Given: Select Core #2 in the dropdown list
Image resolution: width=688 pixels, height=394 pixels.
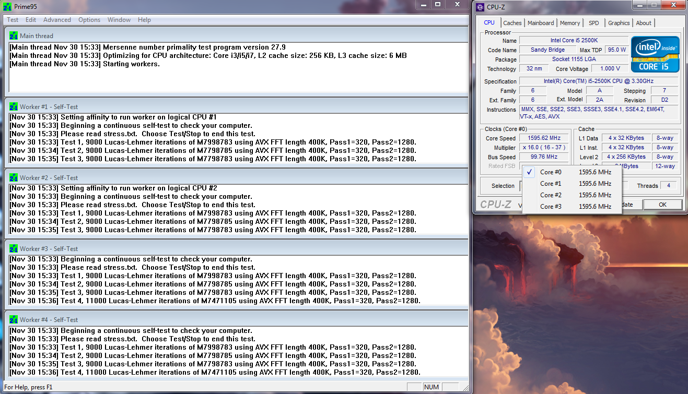Looking at the screenshot, I should tap(572, 195).
